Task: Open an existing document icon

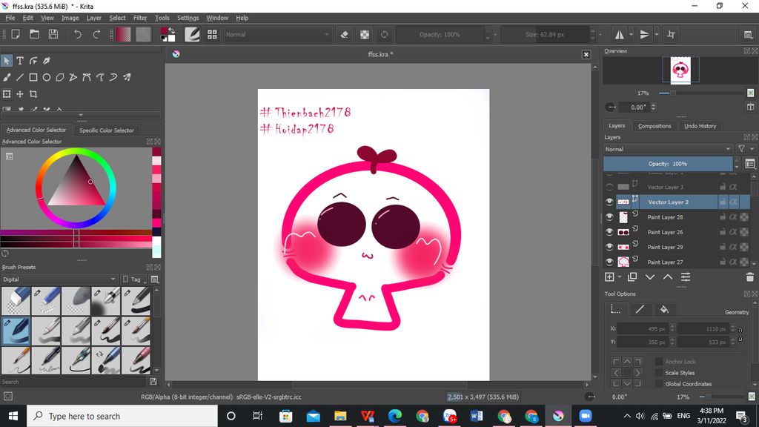Action: (34, 34)
